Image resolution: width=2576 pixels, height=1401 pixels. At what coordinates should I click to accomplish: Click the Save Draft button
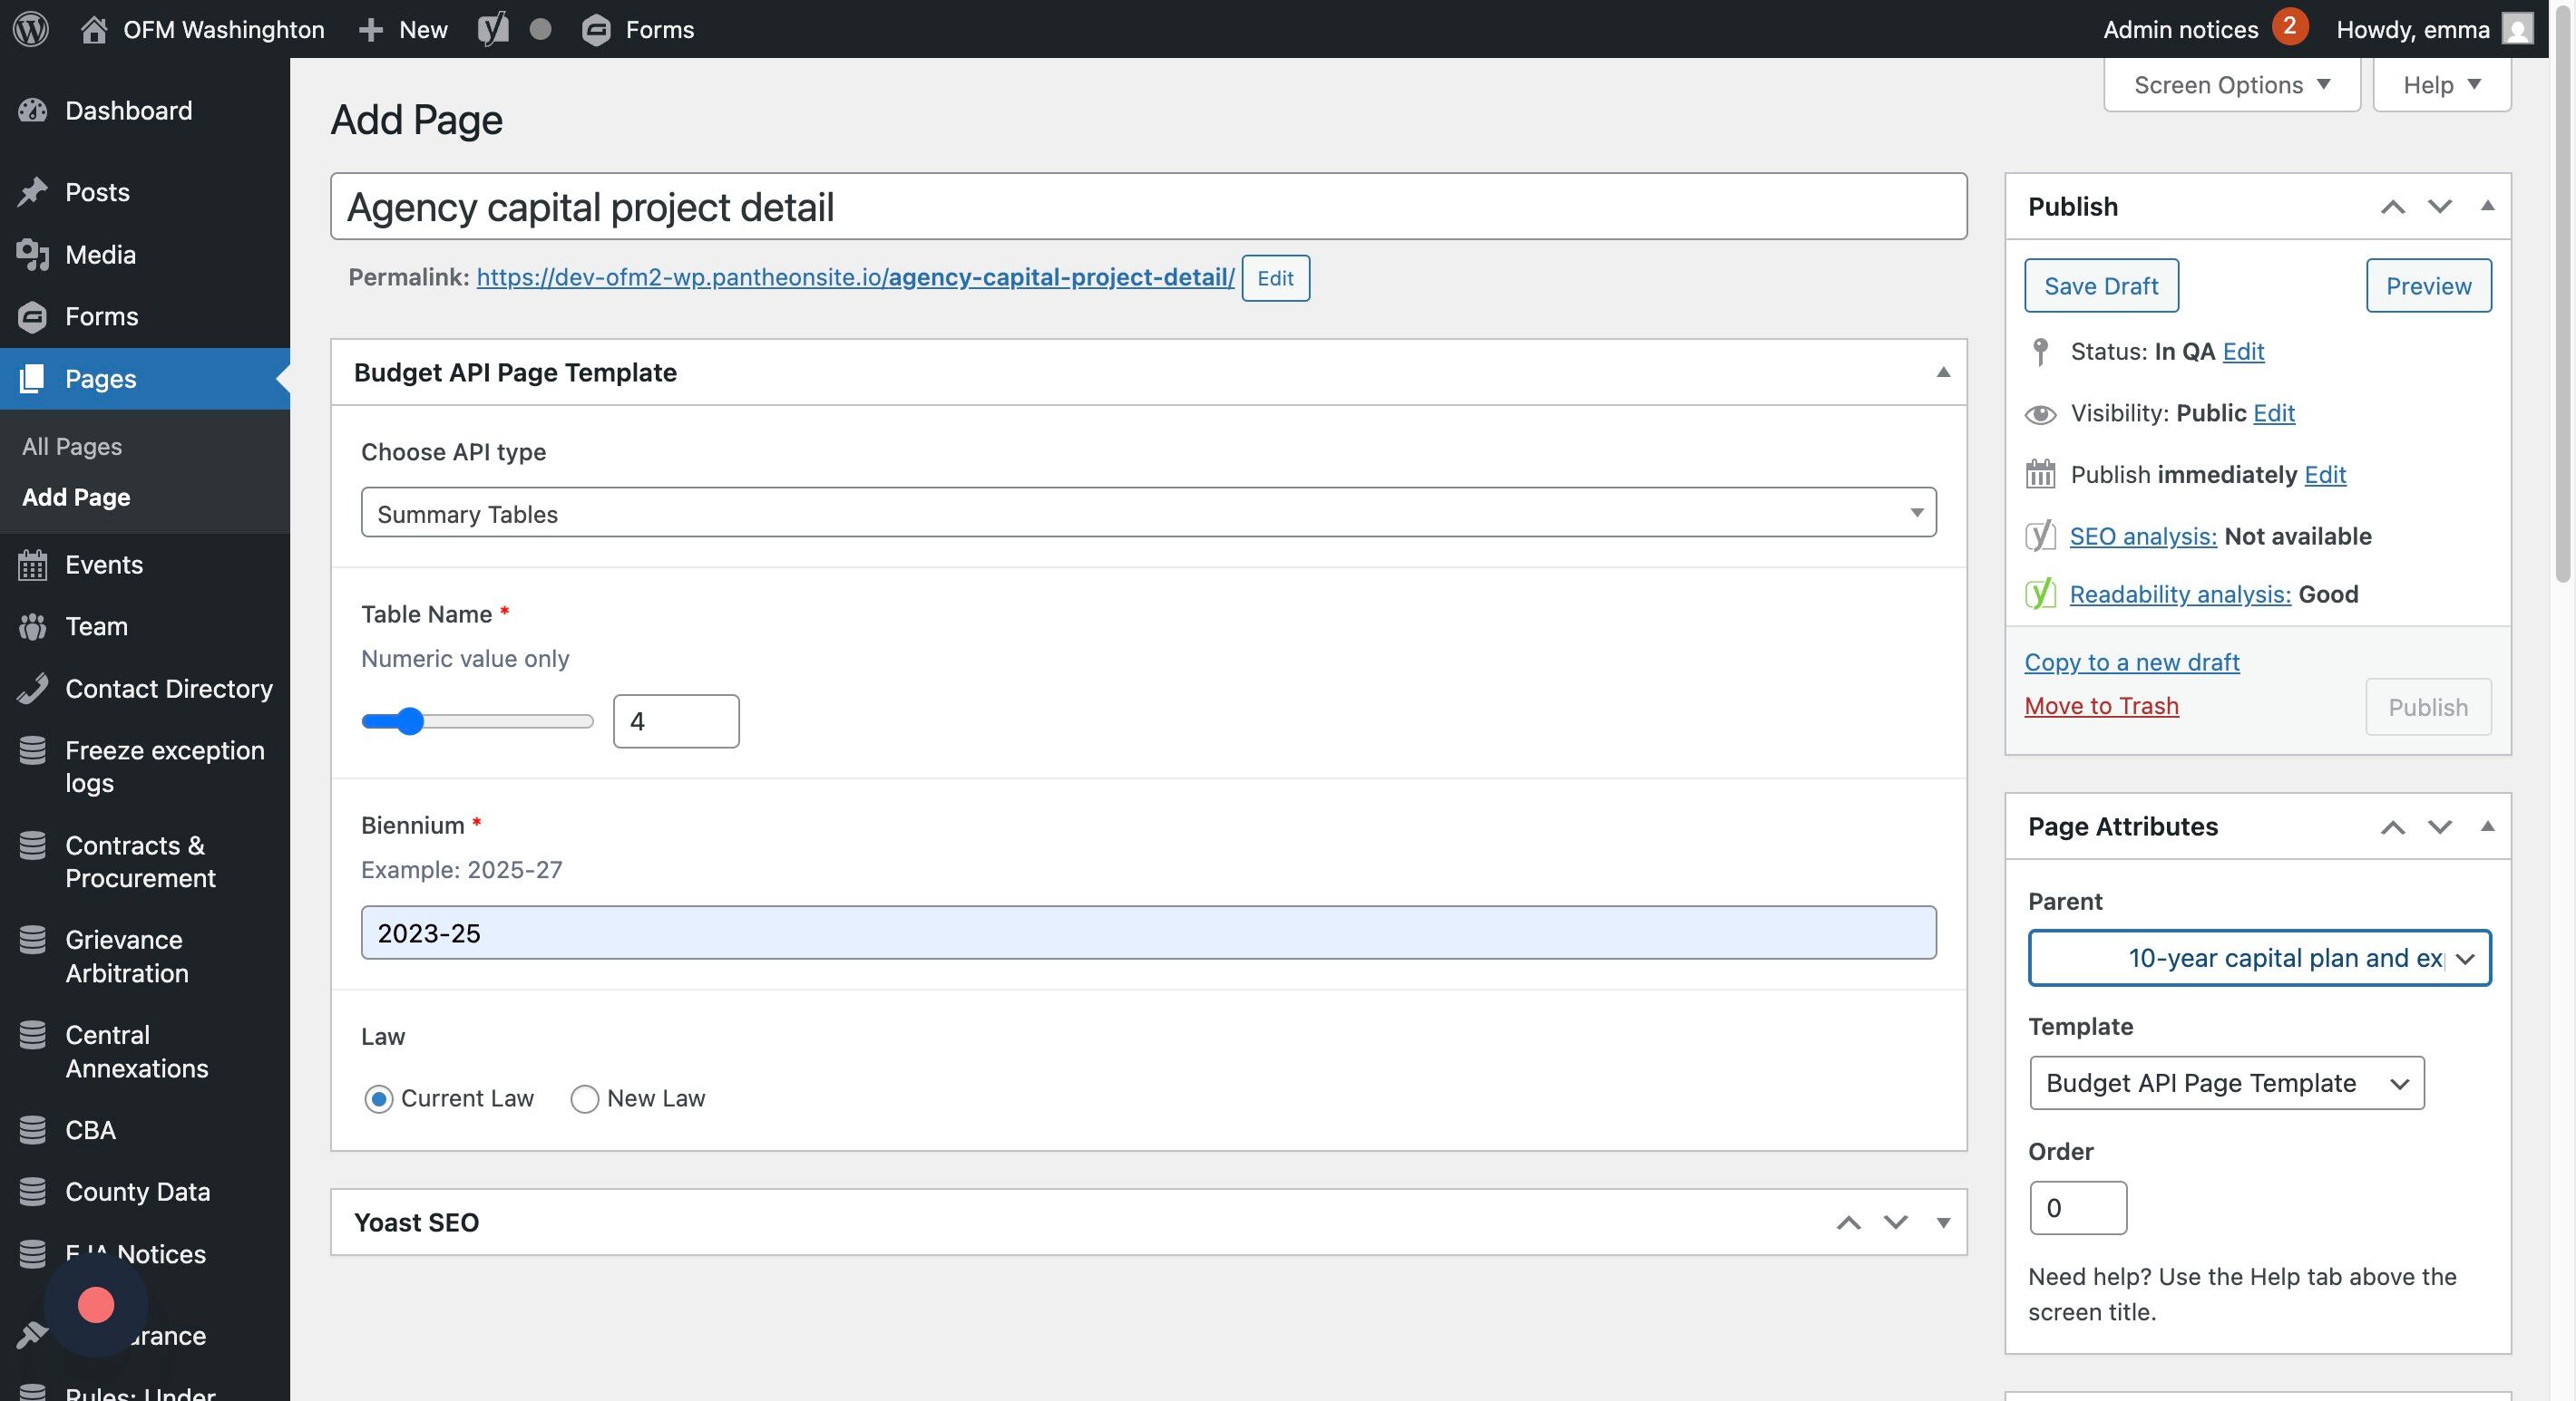pyautogui.click(x=2100, y=285)
